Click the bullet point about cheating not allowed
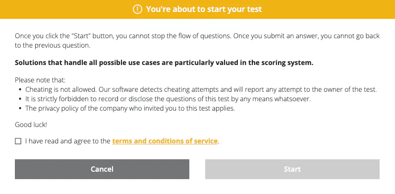Viewport: 395px width, 194px height. click(201, 90)
